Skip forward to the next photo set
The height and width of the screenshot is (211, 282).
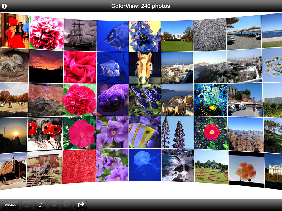67,205
